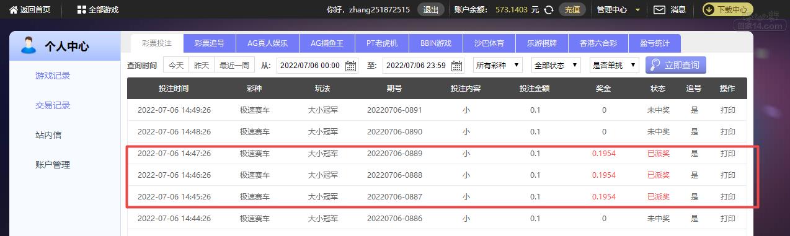
Task: Select the 今天 quick time filter
Action: click(x=176, y=65)
